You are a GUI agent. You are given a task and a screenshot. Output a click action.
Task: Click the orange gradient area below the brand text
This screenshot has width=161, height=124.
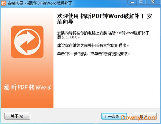coord(27,100)
